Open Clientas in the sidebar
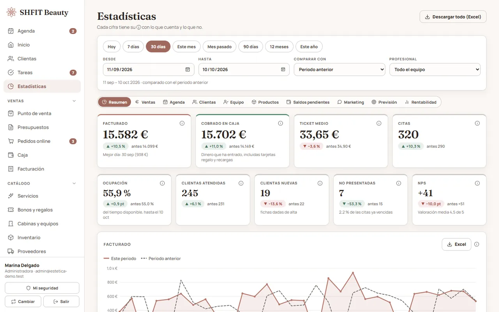This screenshot has height=312, width=499. coord(42,58)
